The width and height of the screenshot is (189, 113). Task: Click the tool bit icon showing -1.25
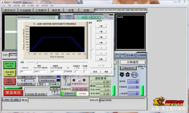[66, 80]
